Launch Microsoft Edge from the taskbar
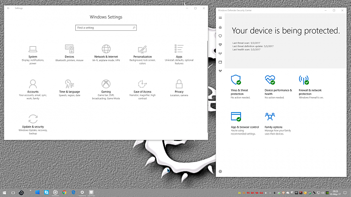Screen dimensions: 351x197 pyautogui.click(x=73, y=192)
